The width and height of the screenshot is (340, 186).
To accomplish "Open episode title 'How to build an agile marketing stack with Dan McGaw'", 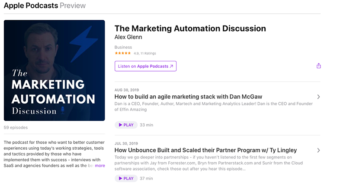I will click(188, 97).
